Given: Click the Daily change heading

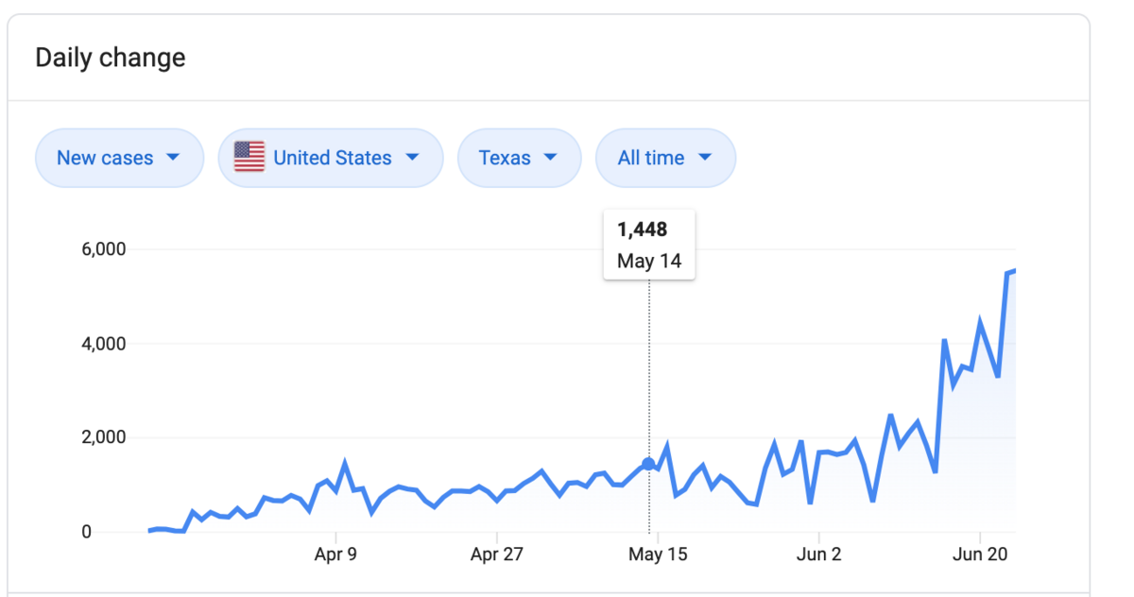Looking at the screenshot, I should [x=111, y=58].
